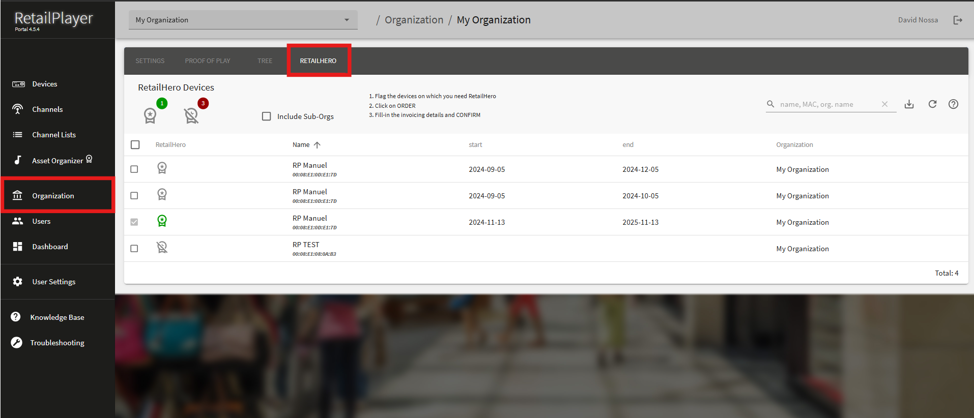Click the name, MAC, org. name search field

[x=827, y=104]
